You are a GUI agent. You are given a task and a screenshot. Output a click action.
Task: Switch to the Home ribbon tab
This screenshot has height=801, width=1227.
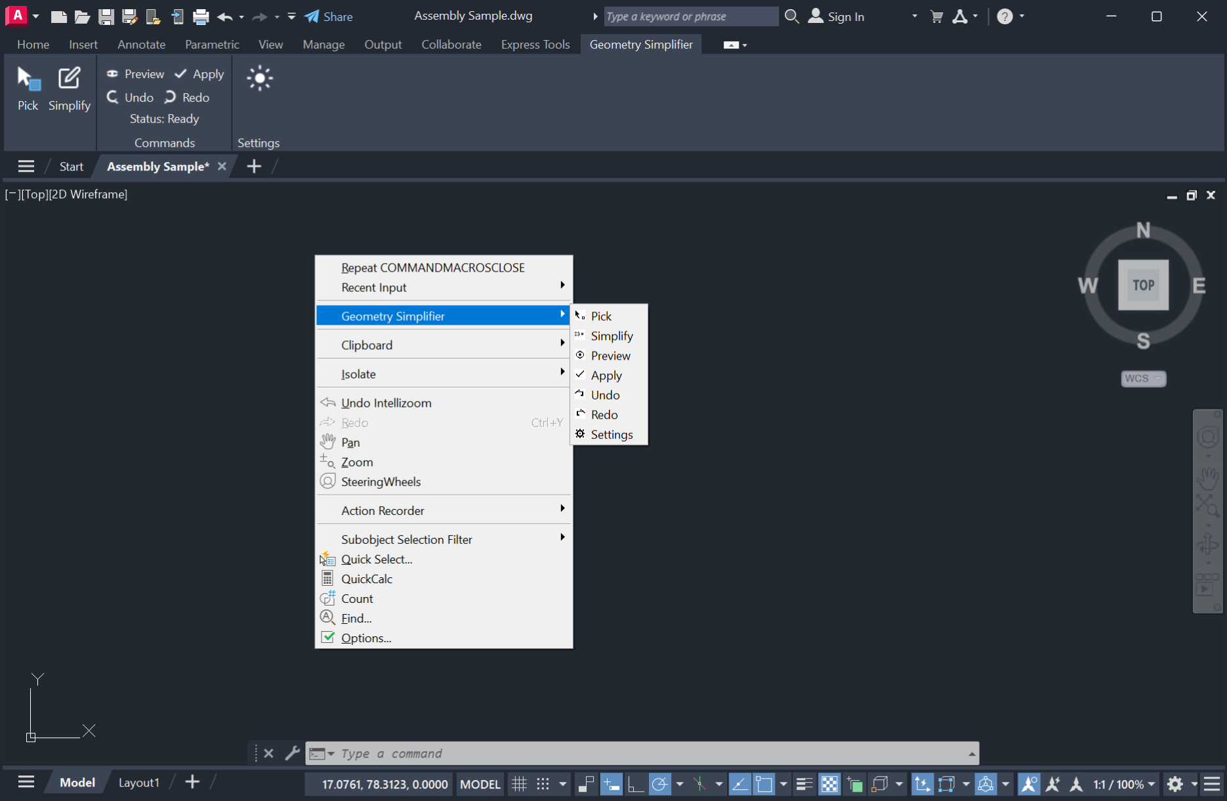coord(33,45)
